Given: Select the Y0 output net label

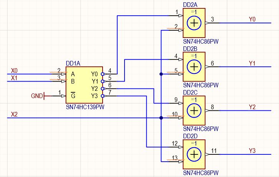Looking at the screenshot, I should coord(252,19).
